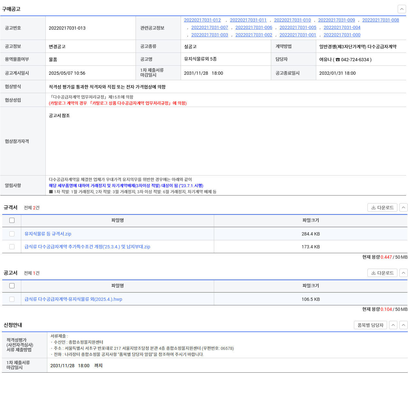The width and height of the screenshot is (408, 411).
Task: Open related notice 20220217031-008
Action: [380, 20]
